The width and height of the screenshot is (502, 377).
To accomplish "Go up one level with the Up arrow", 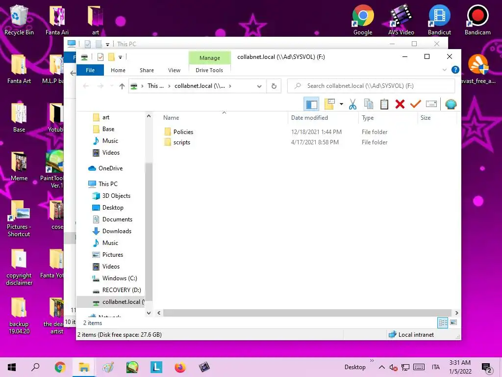I will [122, 86].
